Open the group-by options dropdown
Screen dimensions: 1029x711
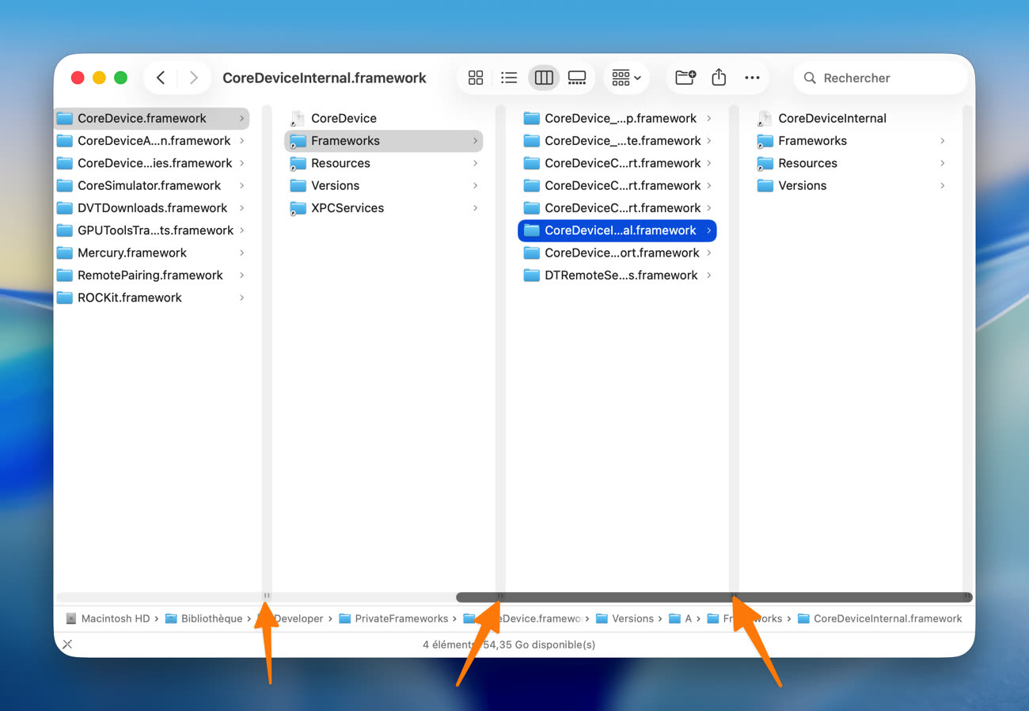(626, 78)
